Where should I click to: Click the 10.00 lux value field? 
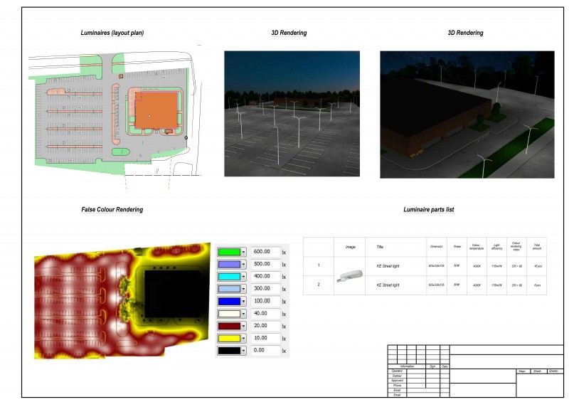tap(265, 338)
